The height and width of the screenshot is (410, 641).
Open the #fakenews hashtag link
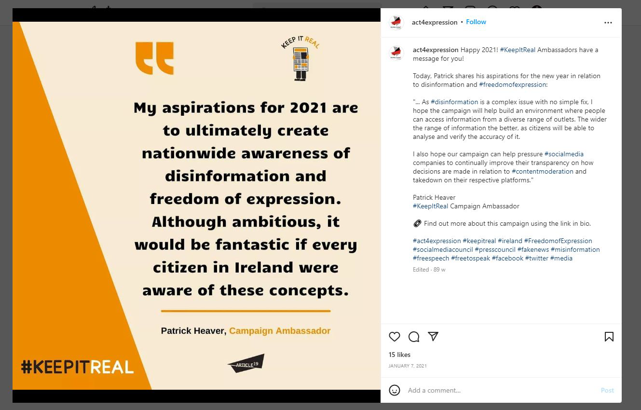pyautogui.click(x=533, y=249)
